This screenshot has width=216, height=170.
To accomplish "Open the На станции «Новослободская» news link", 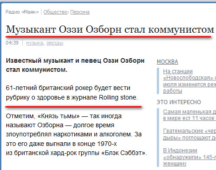I will (190, 81).
